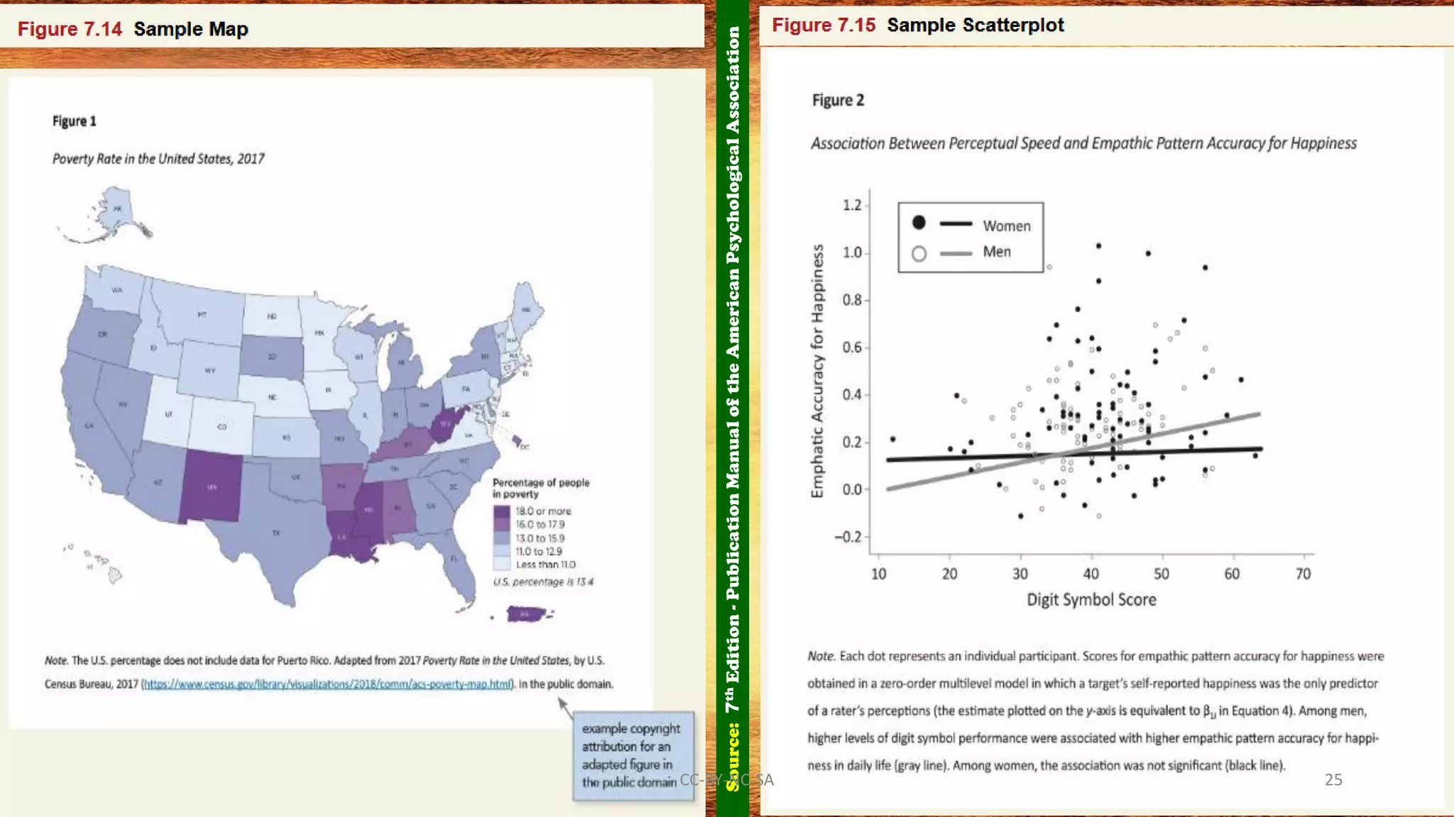1454x817 pixels.
Task: Click New Mexico on the poverty map
Action: pyautogui.click(x=211, y=487)
